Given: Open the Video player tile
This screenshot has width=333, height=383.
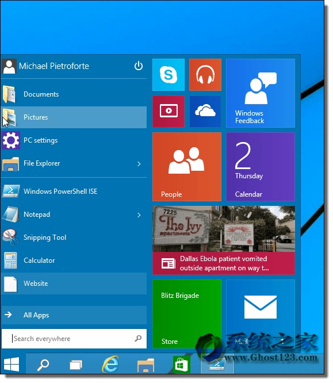Looking at the screenshot, I should 169,112.
